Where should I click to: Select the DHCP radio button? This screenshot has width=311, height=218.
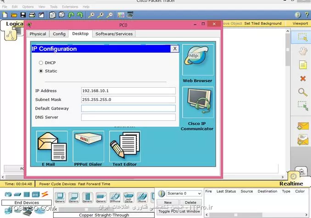click(41, 63)
